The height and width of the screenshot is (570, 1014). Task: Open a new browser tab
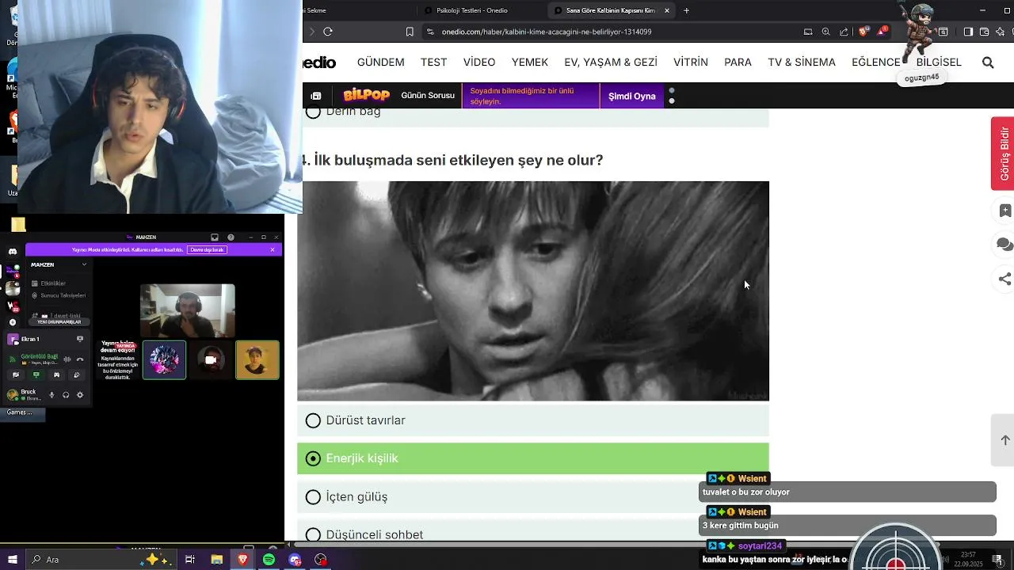(x=686, y=10)
